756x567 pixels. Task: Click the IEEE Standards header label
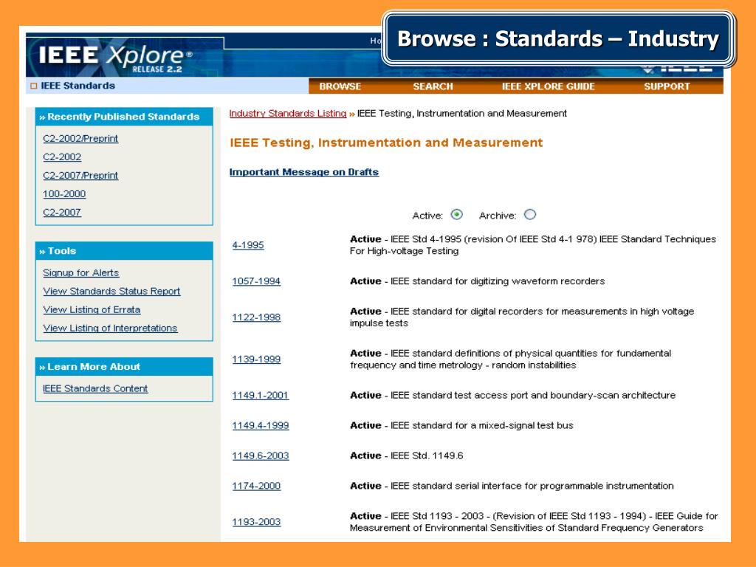pyautogui.click(x=78, y=86)
